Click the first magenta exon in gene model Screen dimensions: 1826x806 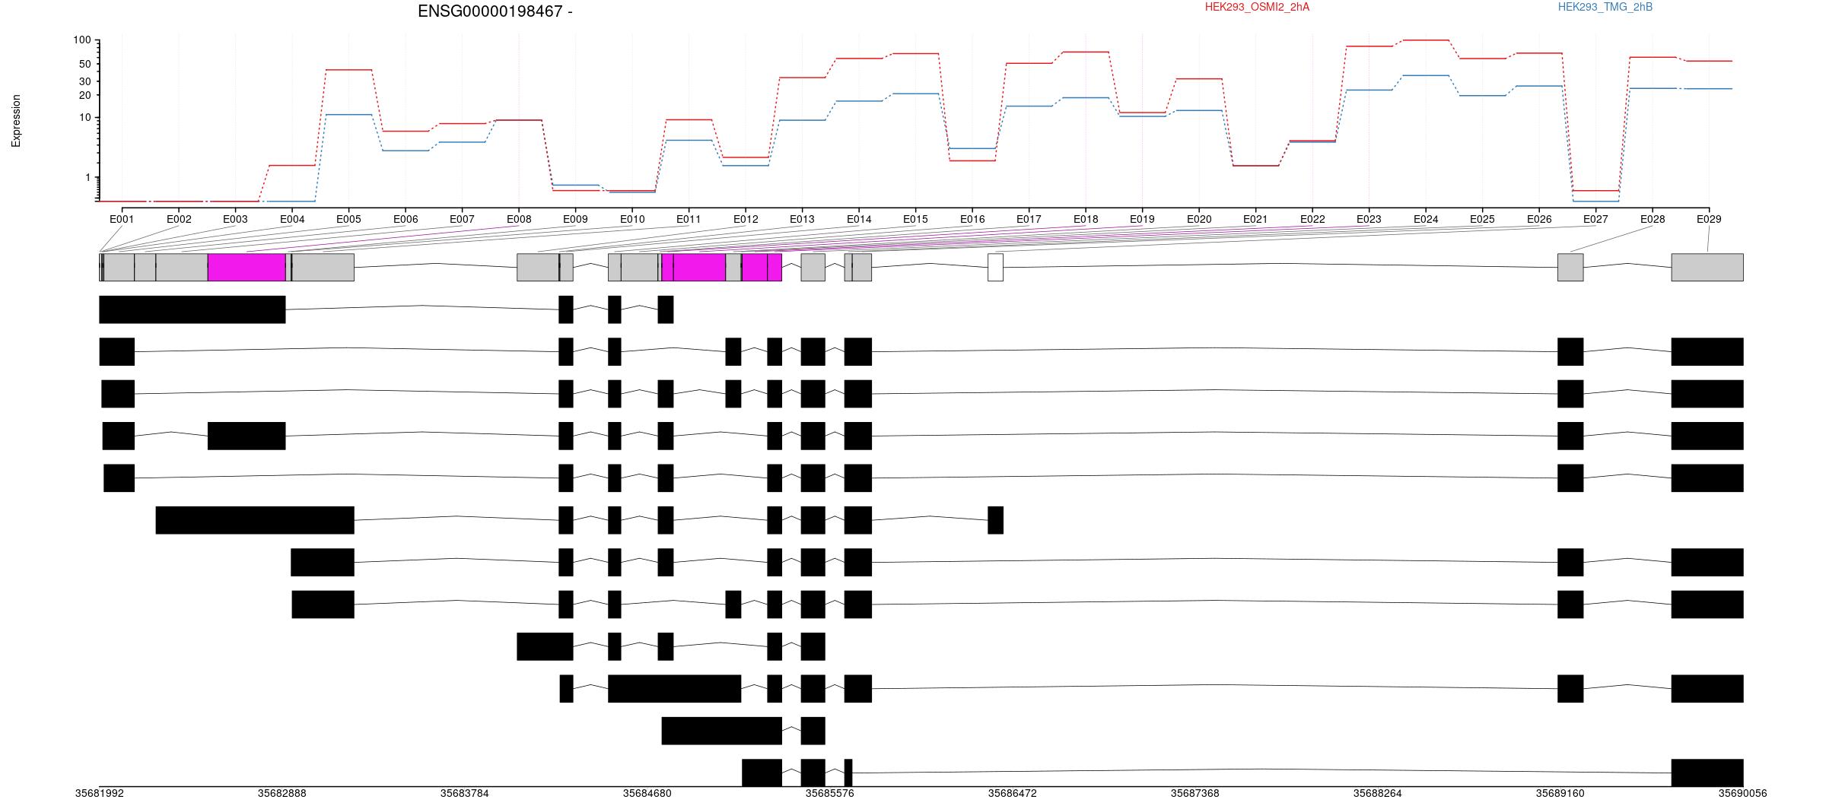coord(247,268)
